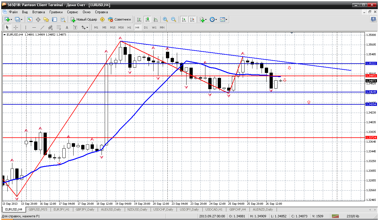
Task: Switch to AUDNZD,Daily chart tab
Action: pos(263,209)
